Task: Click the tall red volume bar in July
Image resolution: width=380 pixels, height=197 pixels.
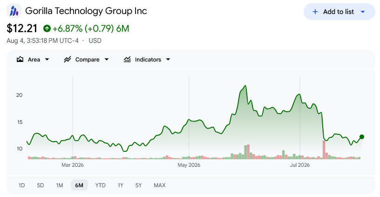Action: [324, 150]
